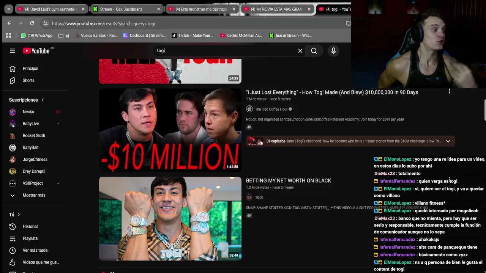Open the -$10 MILLION video thumbnail
Screen dimensions: 486x273
(170, 130)
